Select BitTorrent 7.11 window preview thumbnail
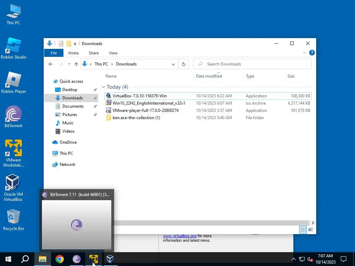Screen dimensions: 355x266 [x=77, y=224]
